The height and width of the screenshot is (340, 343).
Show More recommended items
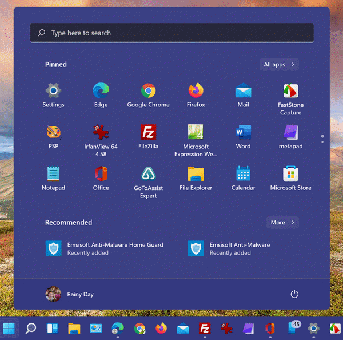click(x=282, y=222)
